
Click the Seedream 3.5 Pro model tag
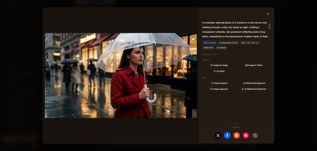(x=229, y=43)
